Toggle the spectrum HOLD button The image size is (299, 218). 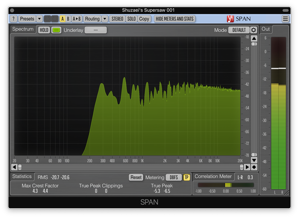(x=44, y=30)
